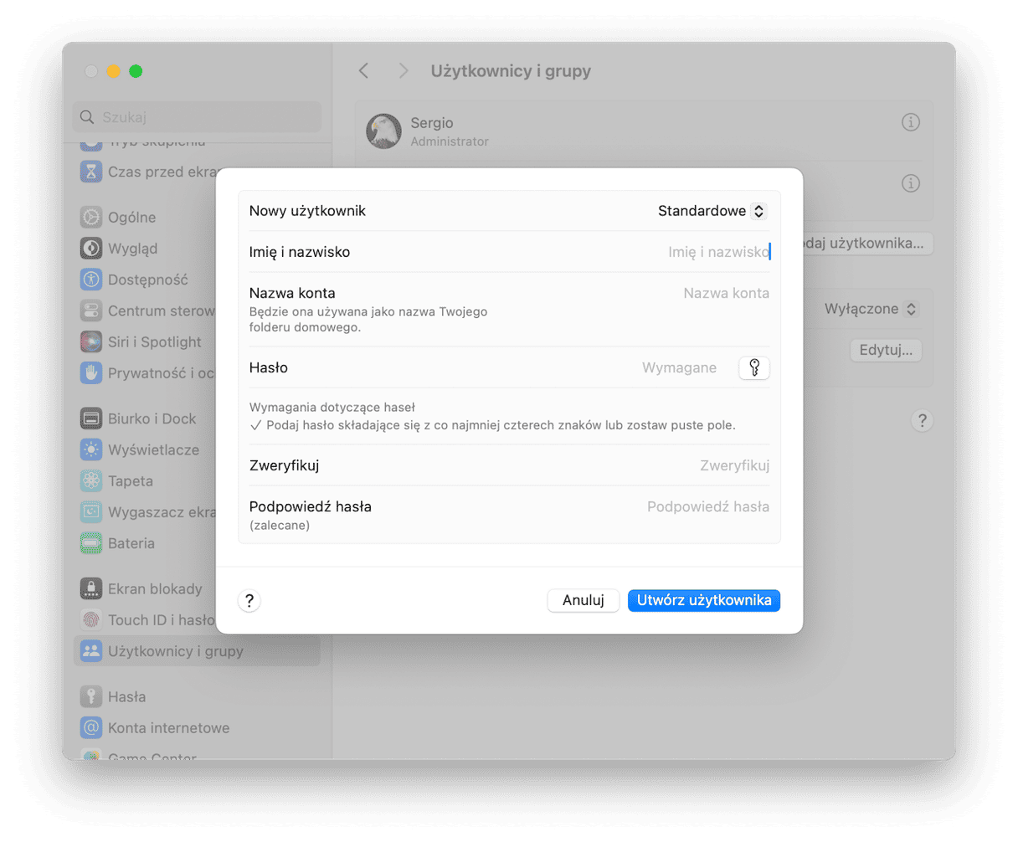Image resolution: width=1018 pixels, height=842 pixels.
Task: Click the Touch ID fingerprint icon
Action: [91, 619]
